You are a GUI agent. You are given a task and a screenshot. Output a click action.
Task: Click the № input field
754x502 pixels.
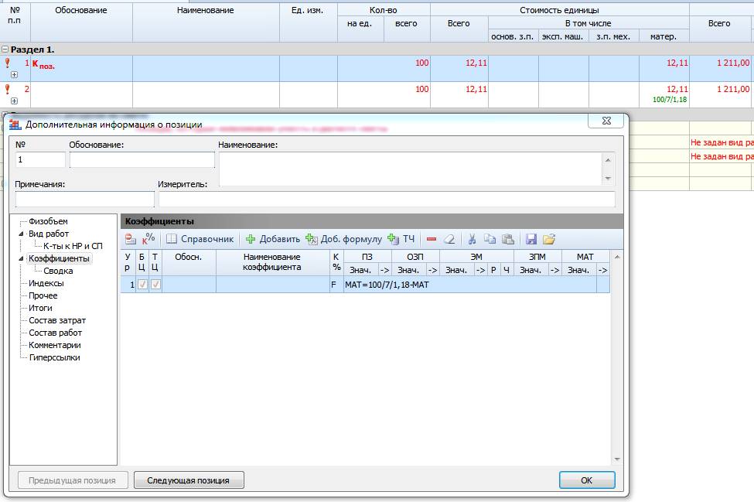(x=40, y=159)
